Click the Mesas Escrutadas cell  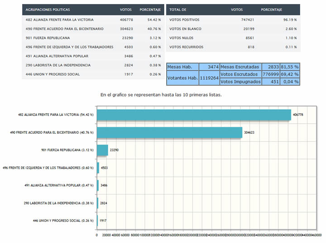240,67
